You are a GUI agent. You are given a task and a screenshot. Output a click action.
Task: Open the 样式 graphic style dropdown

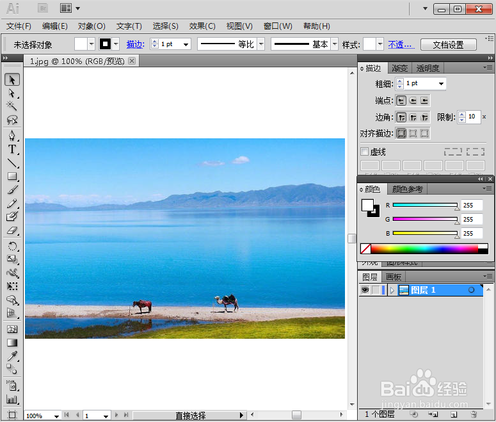coord(380,44)
